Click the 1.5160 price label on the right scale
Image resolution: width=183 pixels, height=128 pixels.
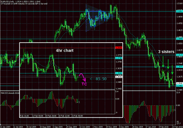tap(179, 4)
